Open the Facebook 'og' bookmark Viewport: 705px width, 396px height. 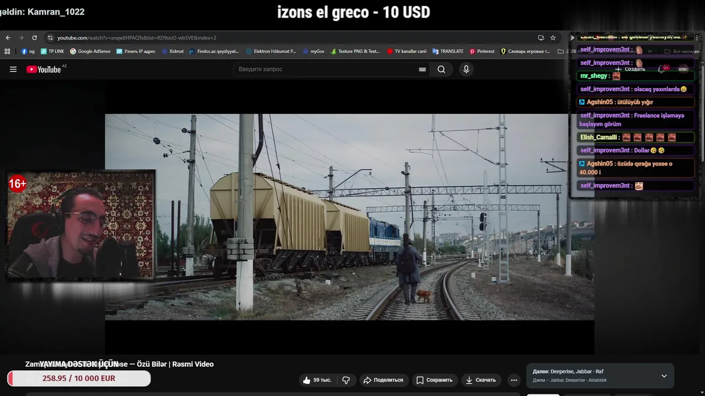[x=28, y=51]
